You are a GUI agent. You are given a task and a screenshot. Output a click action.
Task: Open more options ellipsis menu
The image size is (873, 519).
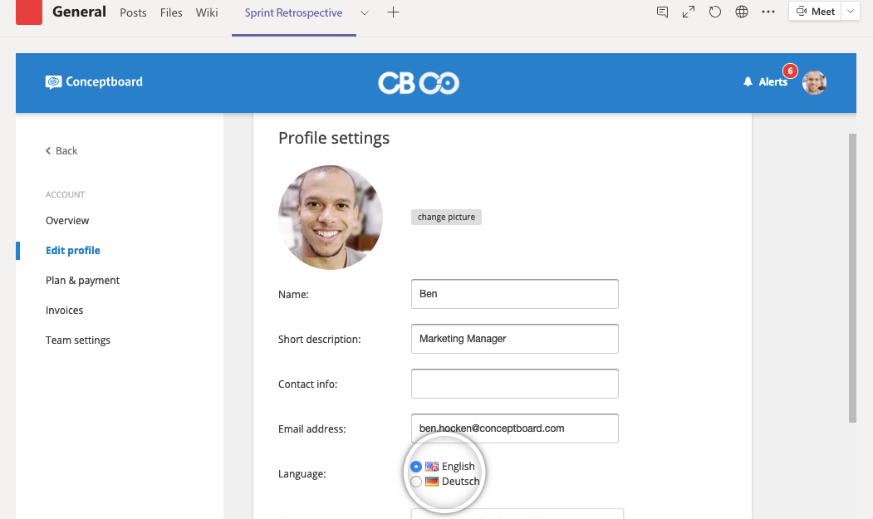[x=768, y=12]
